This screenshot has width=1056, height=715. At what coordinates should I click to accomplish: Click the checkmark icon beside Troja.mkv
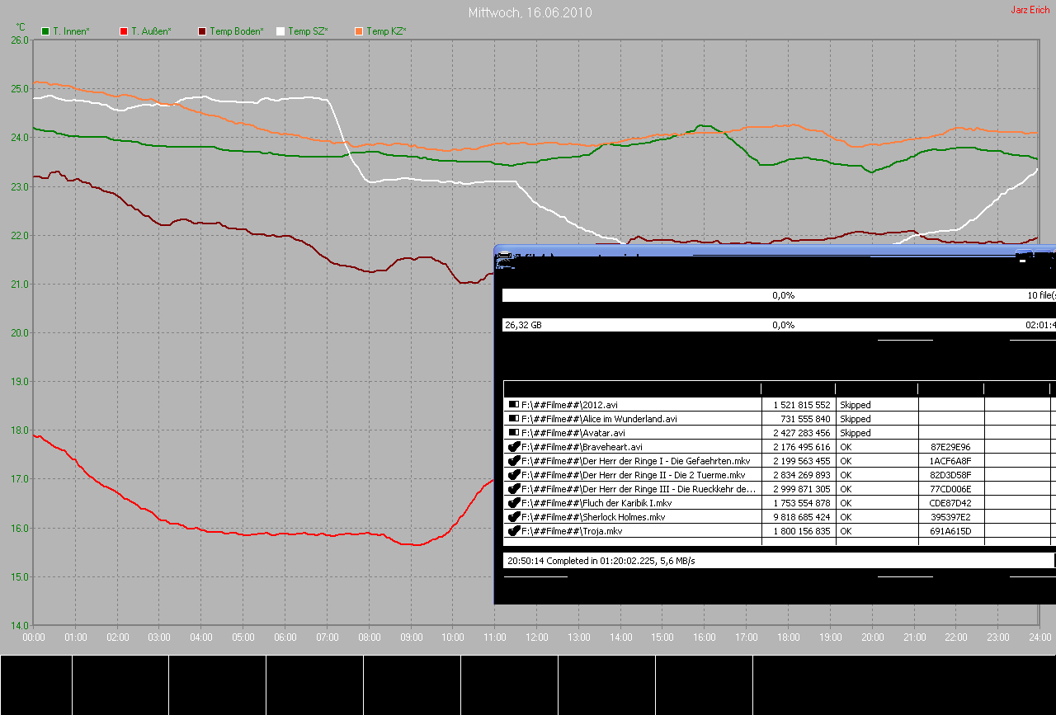coord(514,530)
